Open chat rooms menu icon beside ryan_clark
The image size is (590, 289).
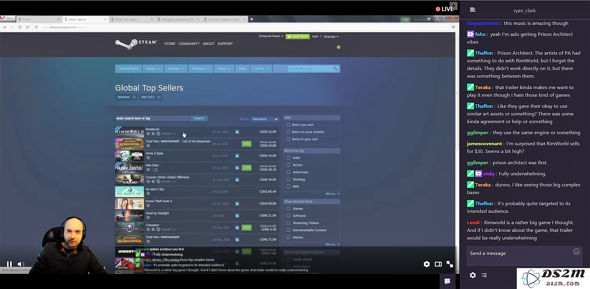coord(473,10)
